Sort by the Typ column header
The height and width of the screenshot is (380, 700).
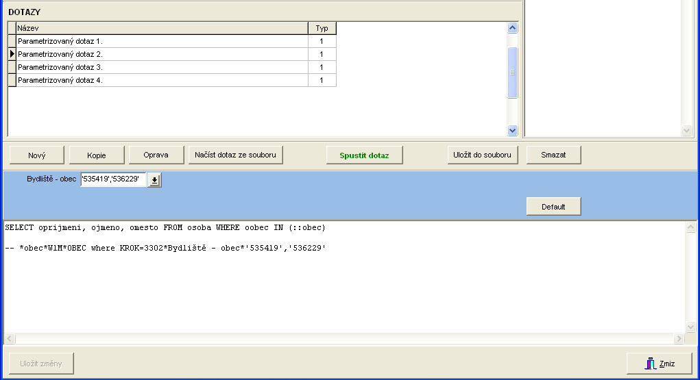tap(322, 28)
